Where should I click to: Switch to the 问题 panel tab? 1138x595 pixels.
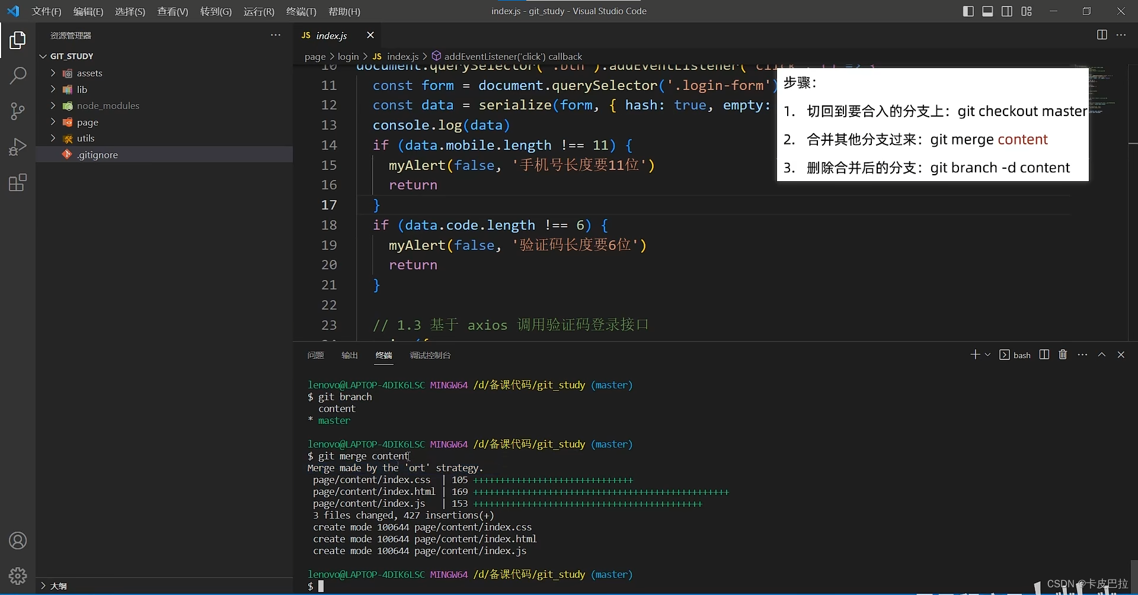pos(315,355)
